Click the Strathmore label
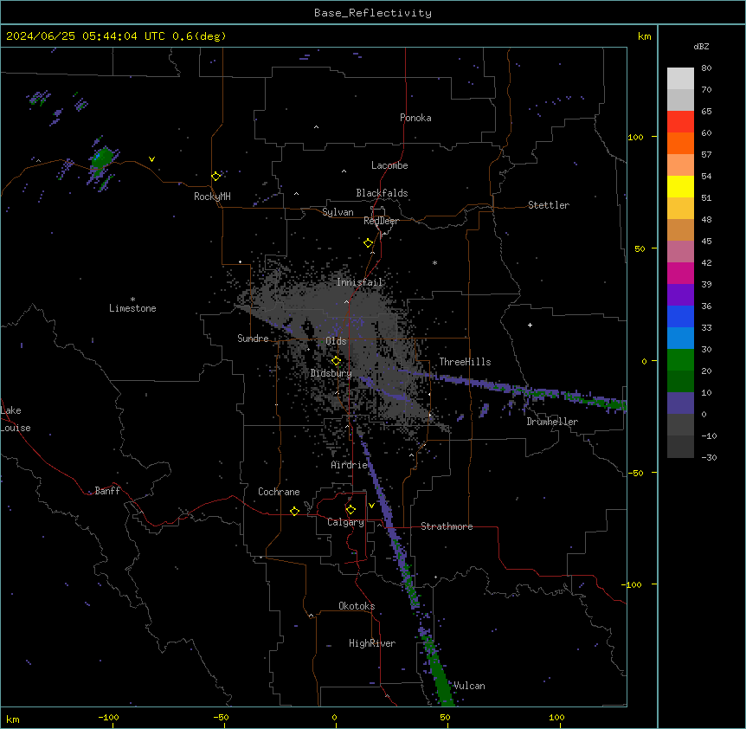This screenshot has height=729, width=746. [447, 526]
